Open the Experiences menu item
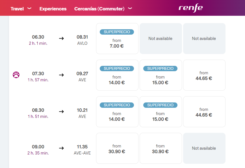 [x=53, y=9]
